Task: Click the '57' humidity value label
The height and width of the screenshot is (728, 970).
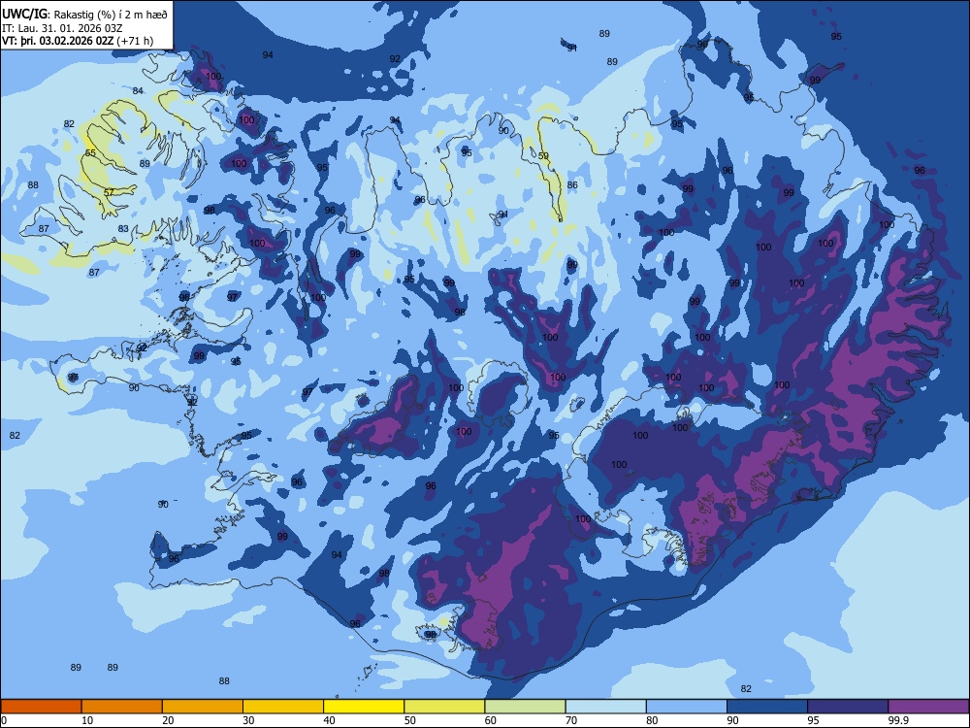Action: click(109, 192)
